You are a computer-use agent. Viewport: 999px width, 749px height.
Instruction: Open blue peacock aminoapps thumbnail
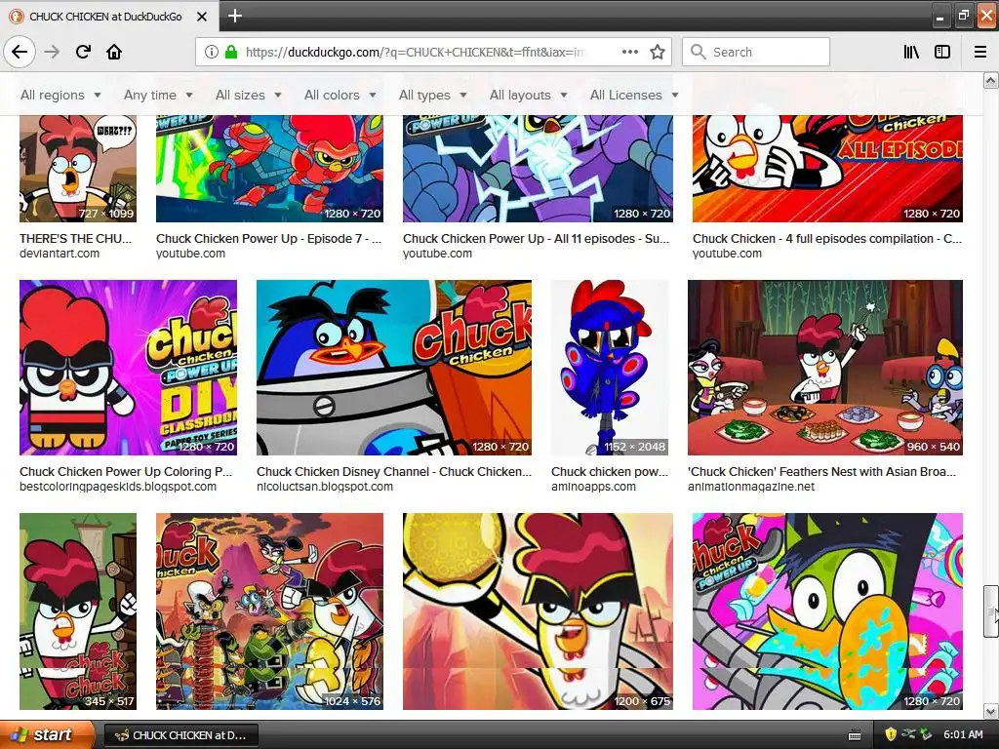click(610, 368)
